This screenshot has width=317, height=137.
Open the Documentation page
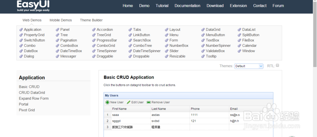[x=187, y=6]
